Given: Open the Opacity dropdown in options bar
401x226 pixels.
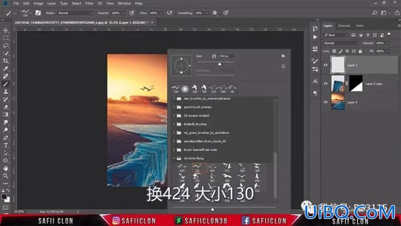Looking at the screenshot, I should coord(124,13).
